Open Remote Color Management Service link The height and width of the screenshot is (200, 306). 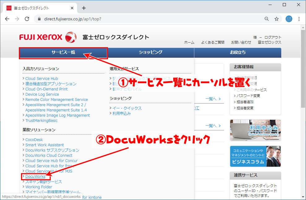(x=57, y=99)
